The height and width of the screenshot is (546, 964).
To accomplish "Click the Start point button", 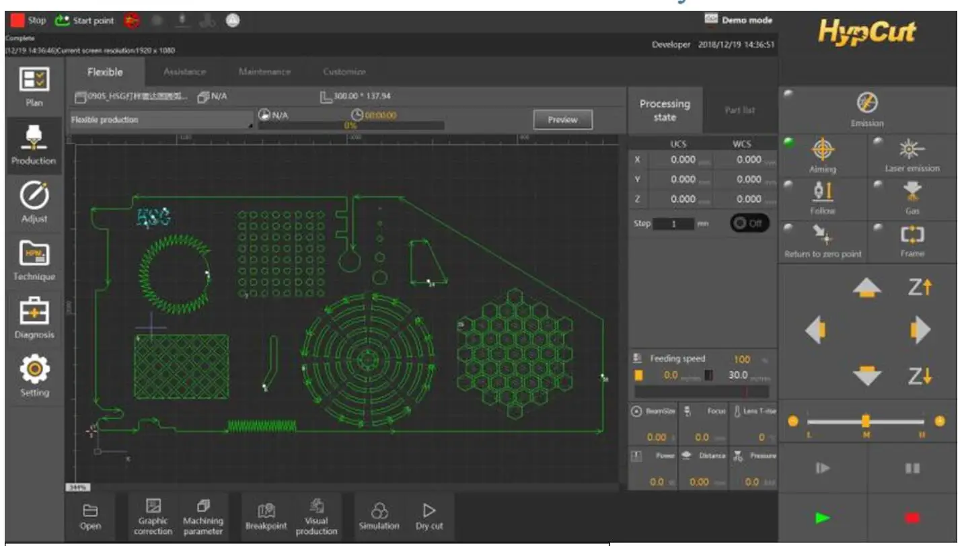I will (x=84, y=20).
